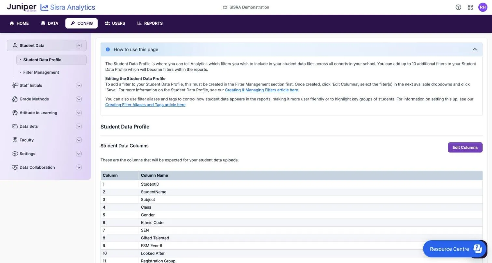Click the Student Data person icon
Image resolution: width=492 pixels, height=263 pixels.
pos(15,46)
